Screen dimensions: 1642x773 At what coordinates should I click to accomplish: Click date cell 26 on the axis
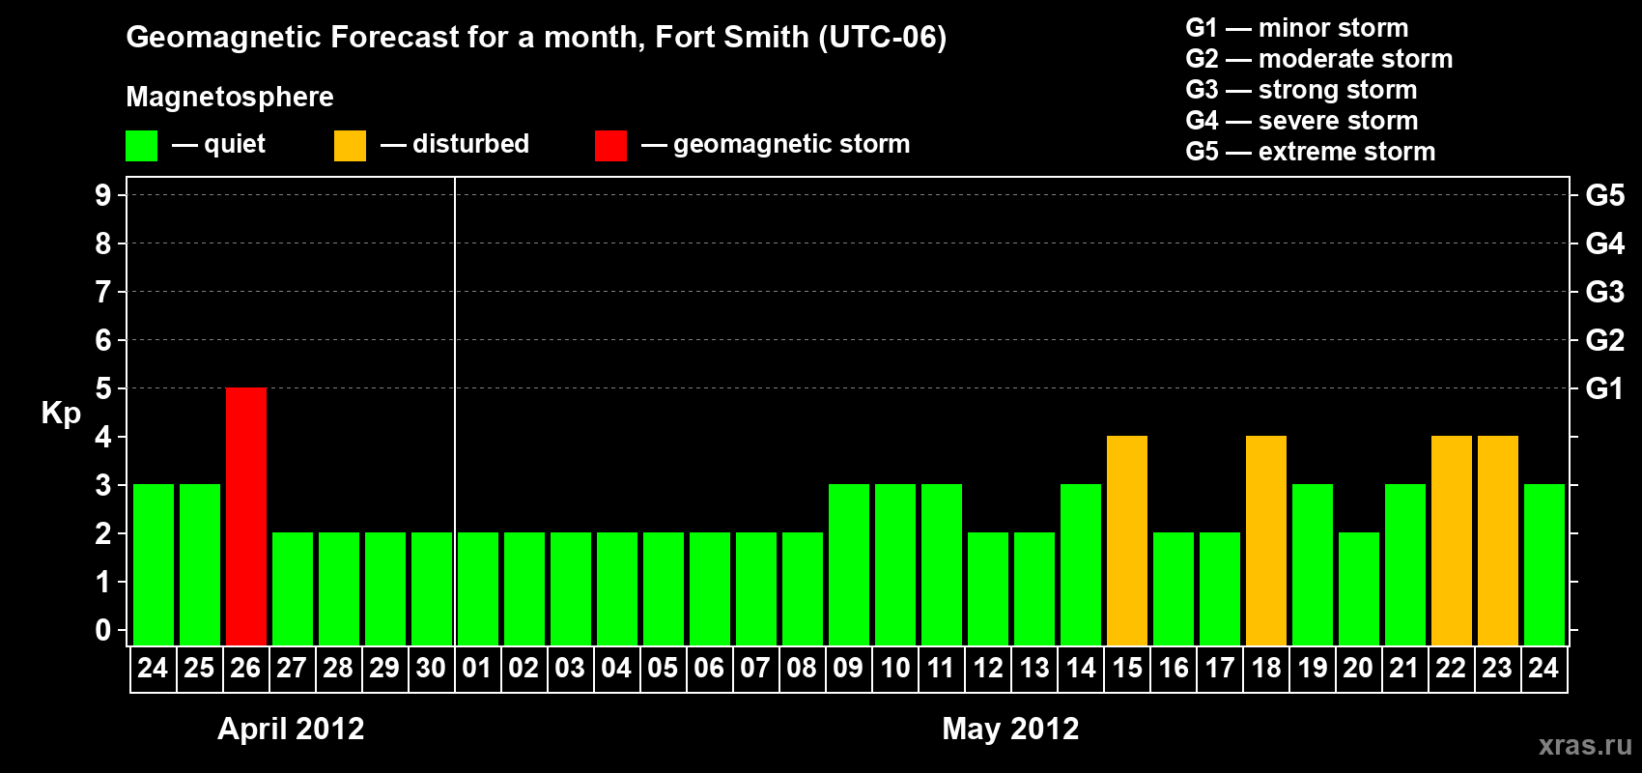245,669
